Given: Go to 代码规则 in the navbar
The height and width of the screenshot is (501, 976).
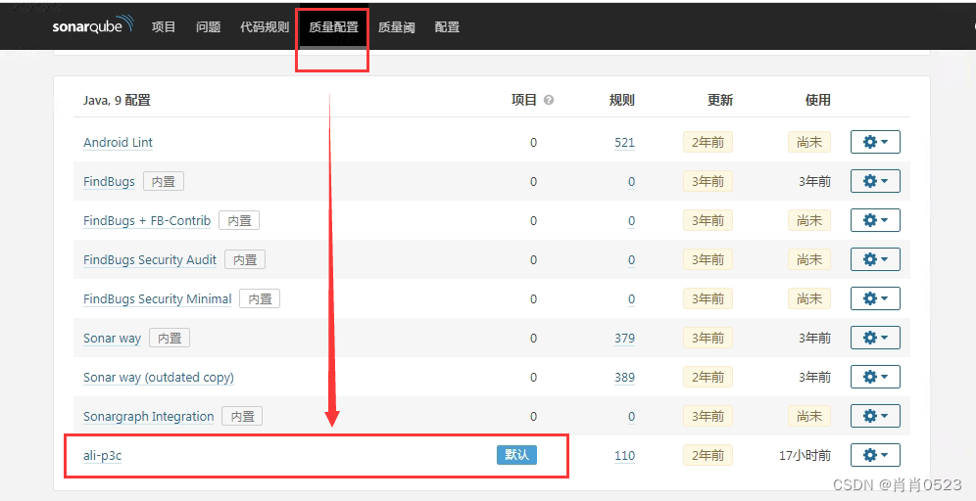Looking at the screenshot, I should point(265,27).
